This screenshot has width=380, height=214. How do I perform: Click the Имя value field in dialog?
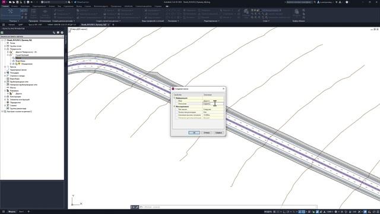(x=213, y=100)
